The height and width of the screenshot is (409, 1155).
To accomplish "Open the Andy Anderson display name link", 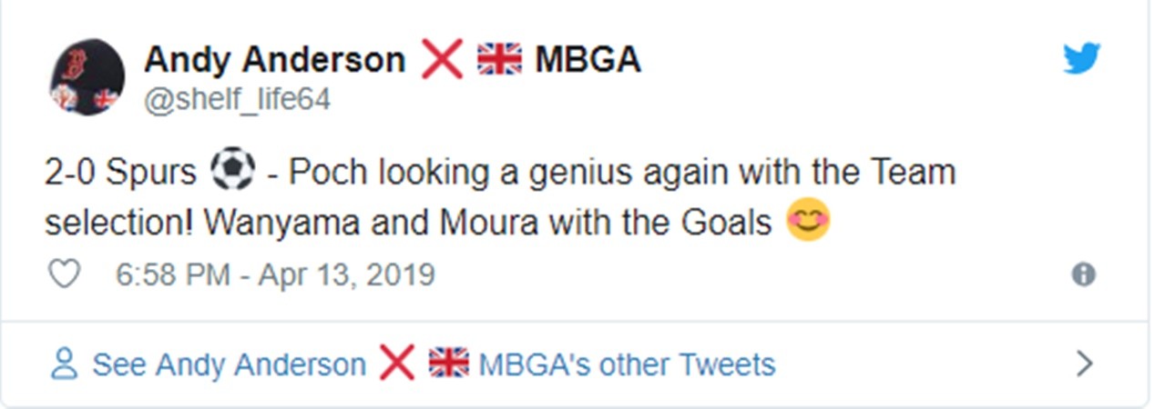I will [x=274, y=60].
